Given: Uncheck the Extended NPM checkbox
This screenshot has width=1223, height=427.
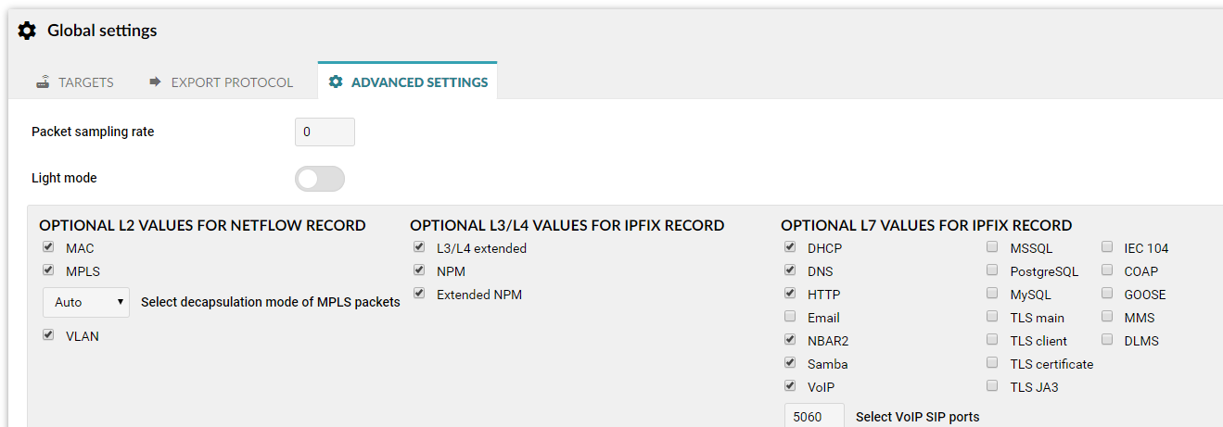Looking at the screenshot, I should point(418,294).
